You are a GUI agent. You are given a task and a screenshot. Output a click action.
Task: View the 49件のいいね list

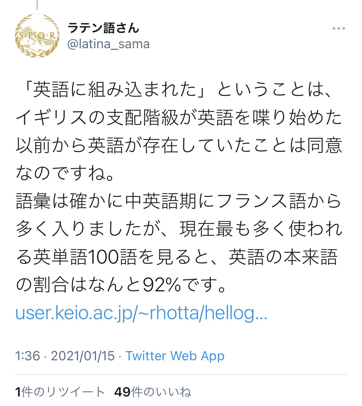pos(153,392)
